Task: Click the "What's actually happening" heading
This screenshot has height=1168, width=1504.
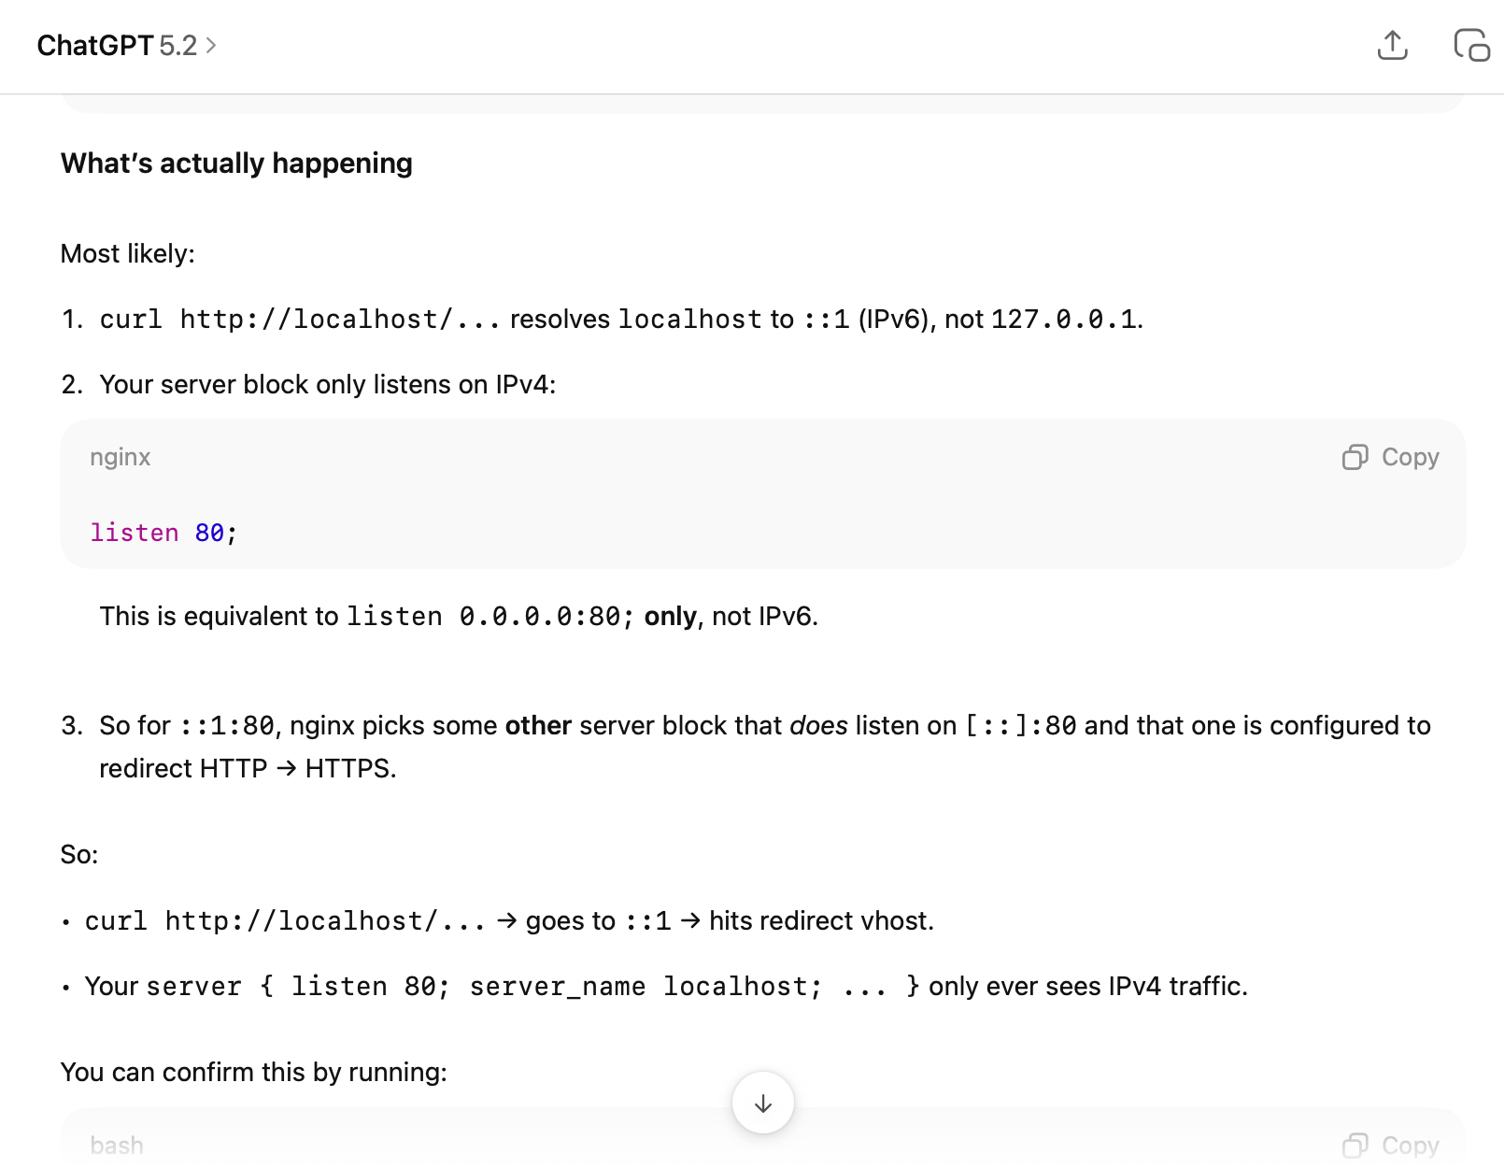Action: (x=236, y=164)
